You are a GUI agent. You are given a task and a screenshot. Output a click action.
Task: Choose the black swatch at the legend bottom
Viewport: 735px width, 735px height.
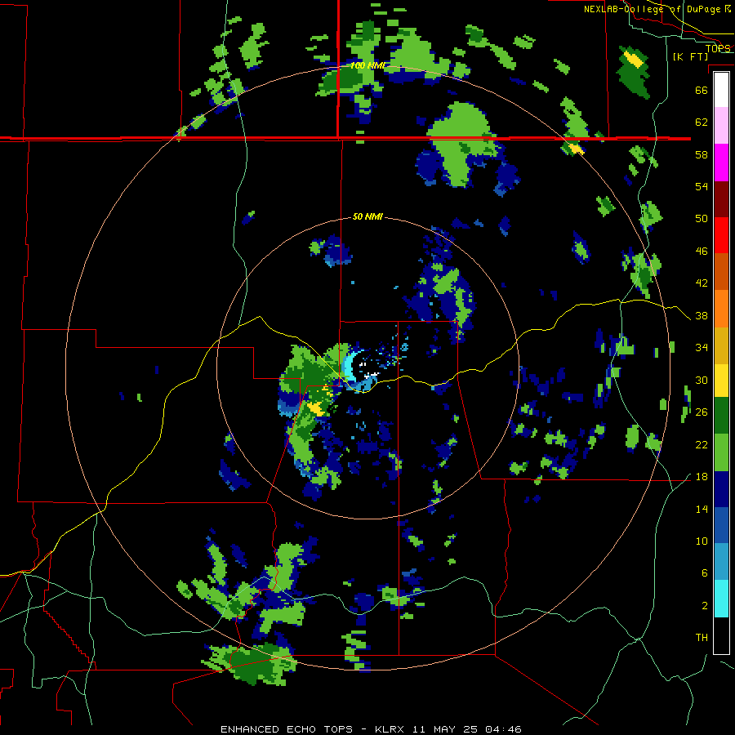pos(721,635)
